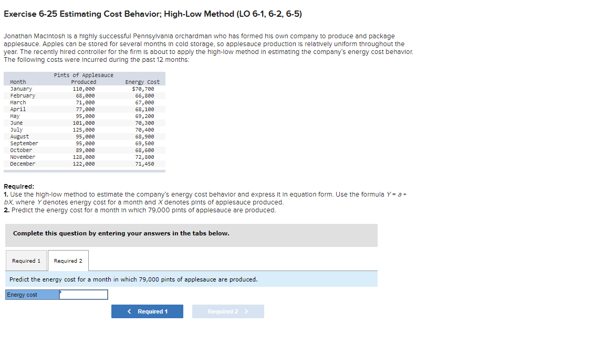Click the January row month cell
The image size is (604, 346).
point(21,89)
